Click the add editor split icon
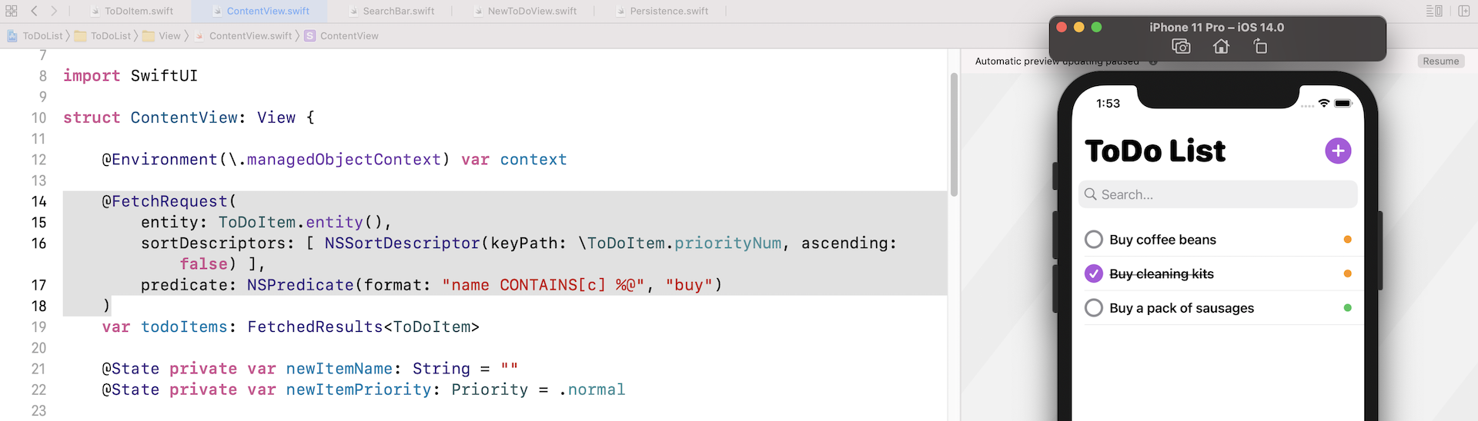The height and width of the screenshot is (421, 1478). pyautogui.click(x=1463, y=11)
